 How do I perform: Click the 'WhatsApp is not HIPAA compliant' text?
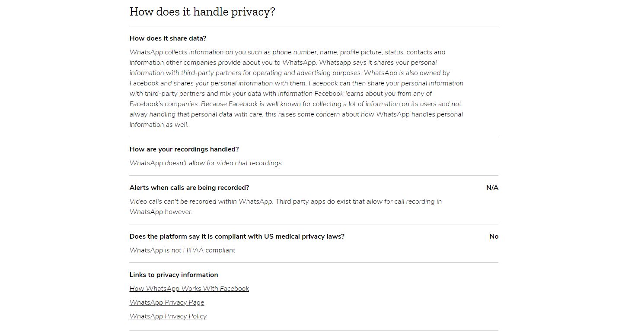182,250
